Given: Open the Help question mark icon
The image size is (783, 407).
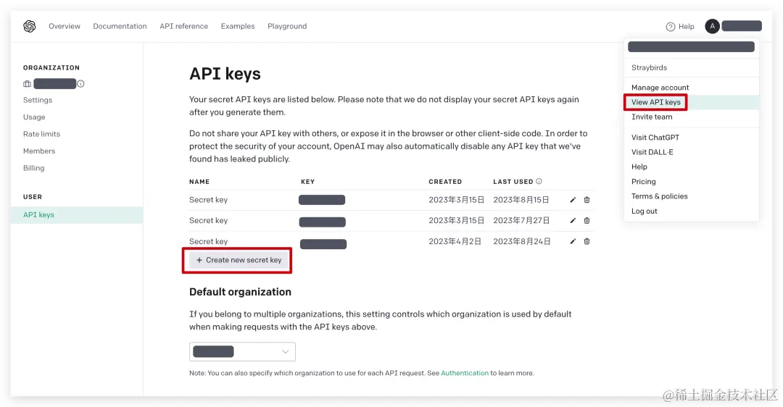Looking at the screenshot, I should [x=670, y=27].
